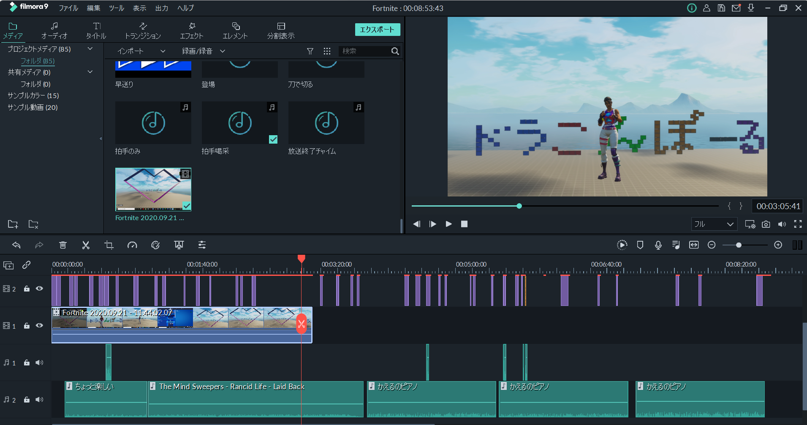Collapse the プロジェクトメディア tree
807x425 pixels.
click(90, 49)
